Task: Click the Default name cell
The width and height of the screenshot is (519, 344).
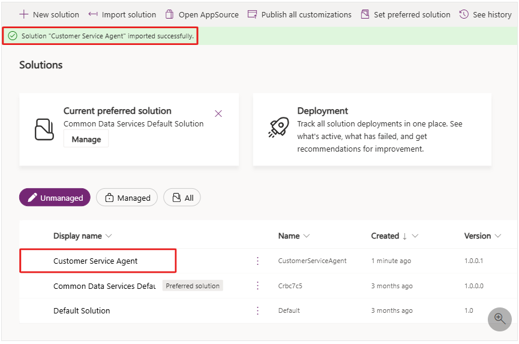Action: pyautogui.click(x=289, y=310)
